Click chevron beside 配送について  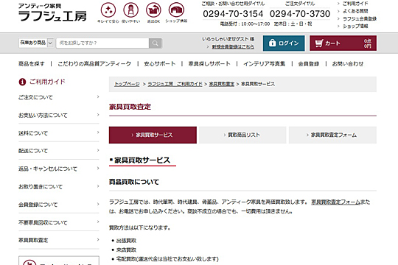98,150
